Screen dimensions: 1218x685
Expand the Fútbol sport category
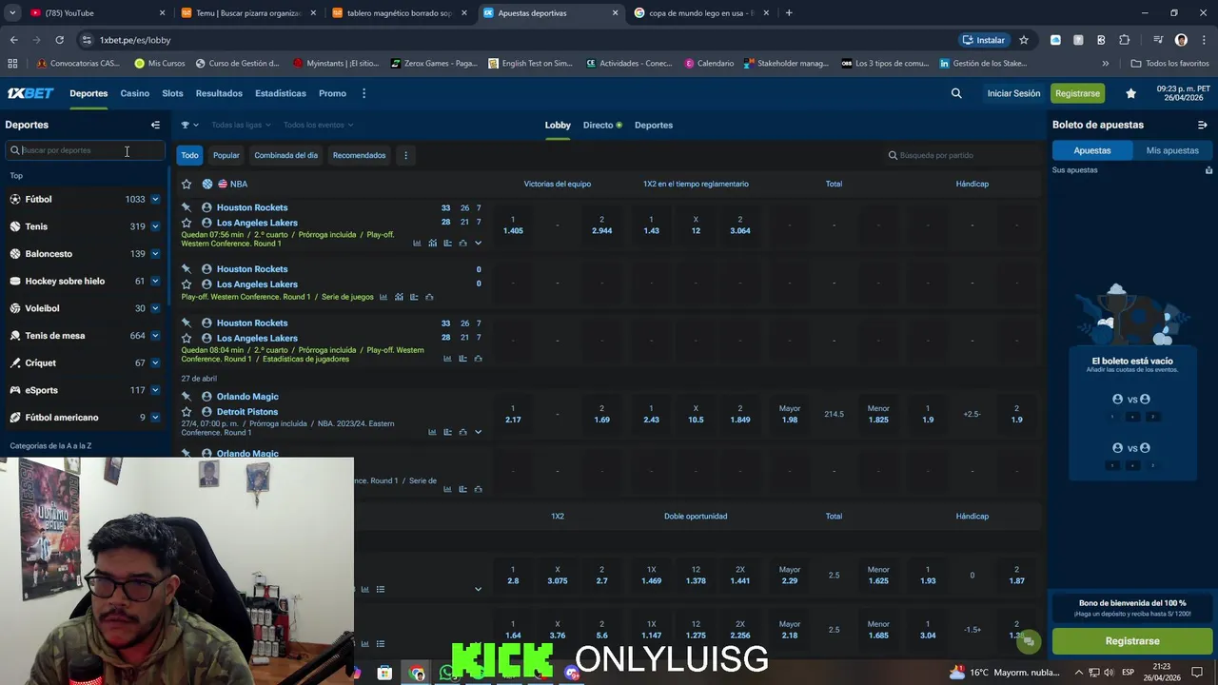[155, 199]
